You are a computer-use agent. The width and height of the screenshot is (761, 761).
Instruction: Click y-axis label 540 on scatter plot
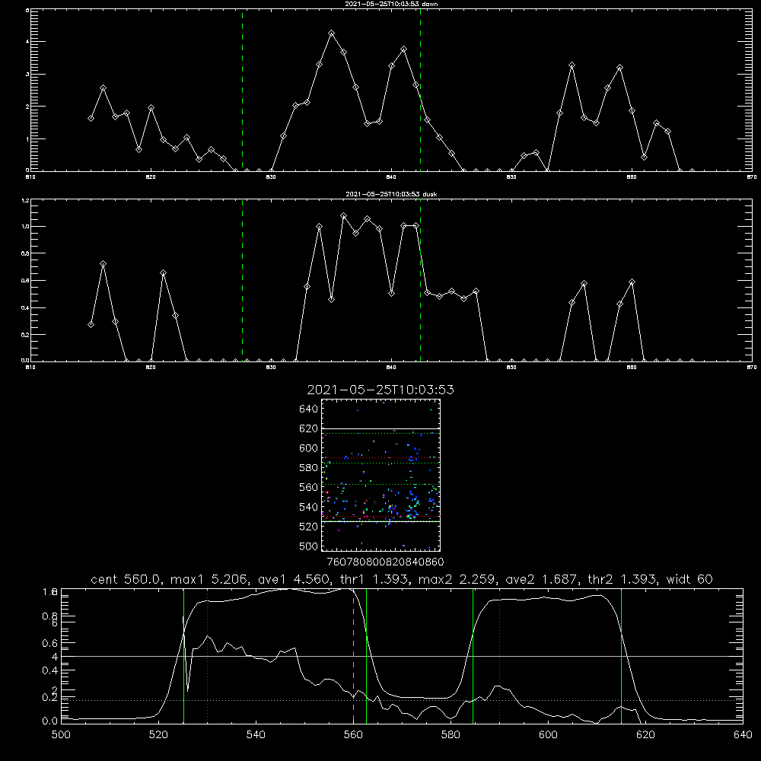pyautogui.click(x=309, y=507)
